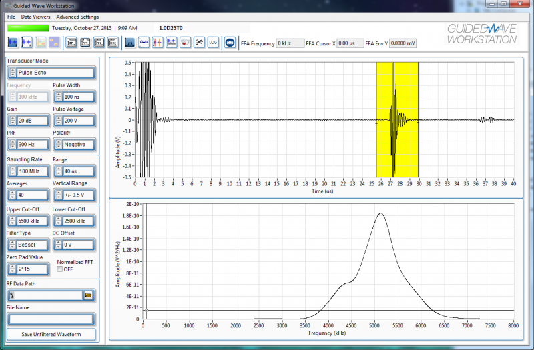Open the RF Data Path folder browser
Image resolution: width=534 pixels, height=350 pixels.
pyautogui.click(x=89, y=295)
